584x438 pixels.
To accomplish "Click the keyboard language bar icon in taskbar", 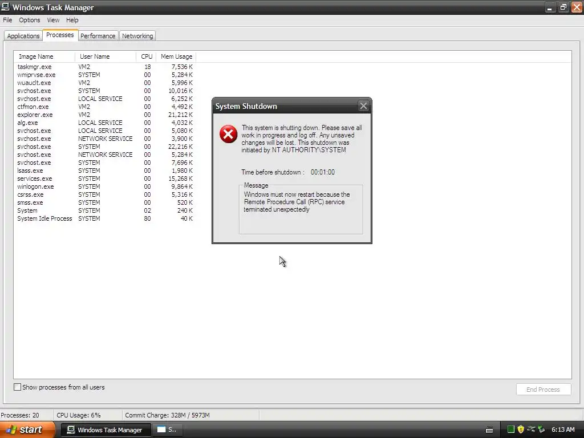I will (x=489, y=430).
